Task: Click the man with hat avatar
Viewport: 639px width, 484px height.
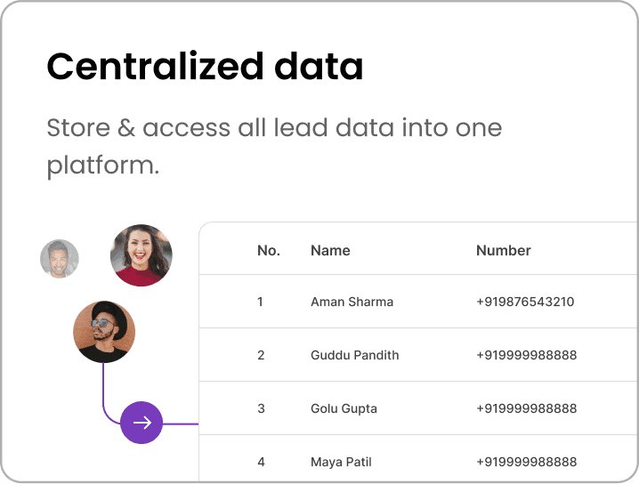Action: click(104, 332)
